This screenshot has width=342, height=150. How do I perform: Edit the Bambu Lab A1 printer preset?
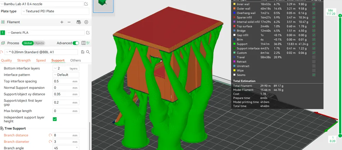tap(86, 4)
